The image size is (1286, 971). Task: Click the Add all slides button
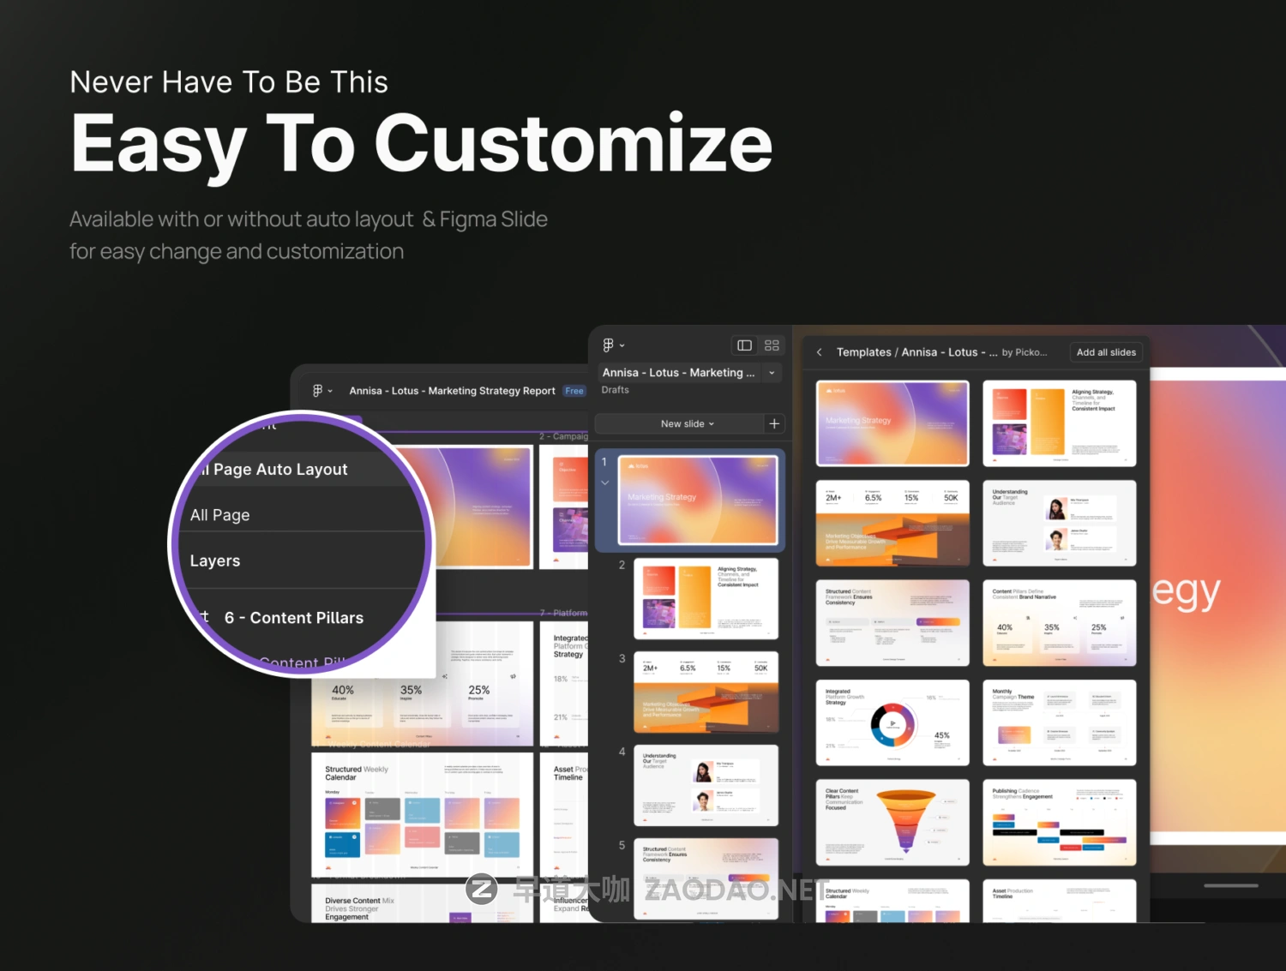pos(1106,352)
